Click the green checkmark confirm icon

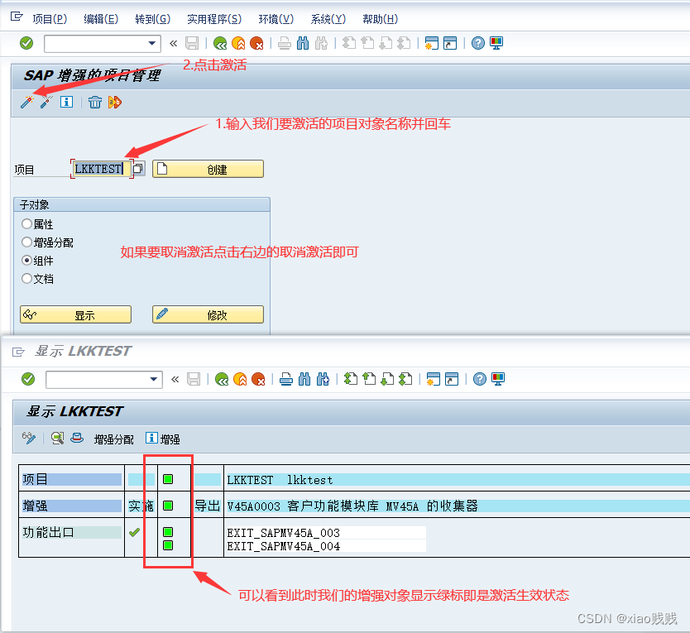[x=27, y=42]
